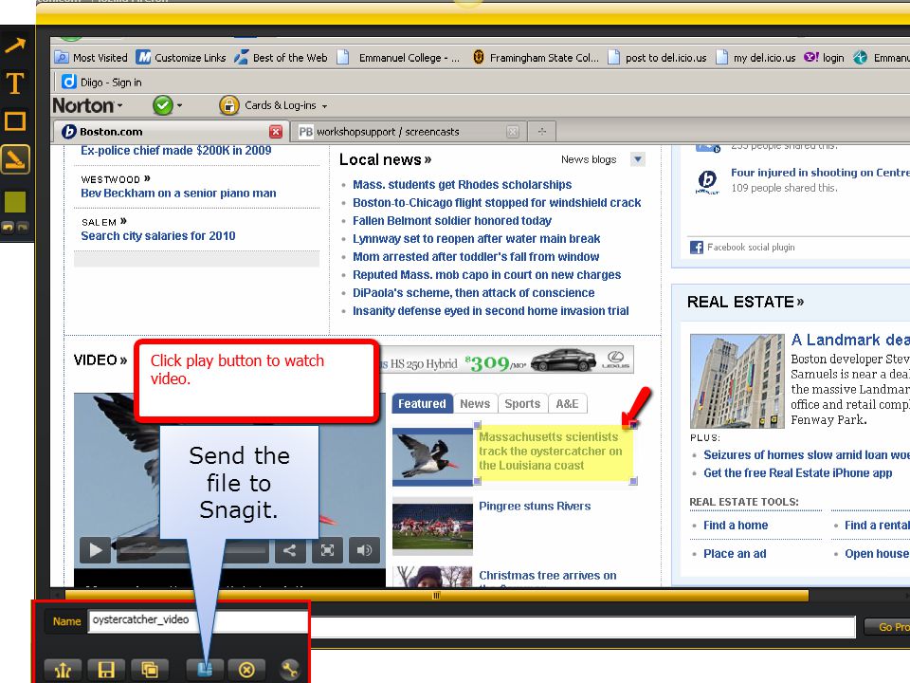Save the capture with floppy disk icon
Screen dimensions: 910x683
[x=106, y=670]
